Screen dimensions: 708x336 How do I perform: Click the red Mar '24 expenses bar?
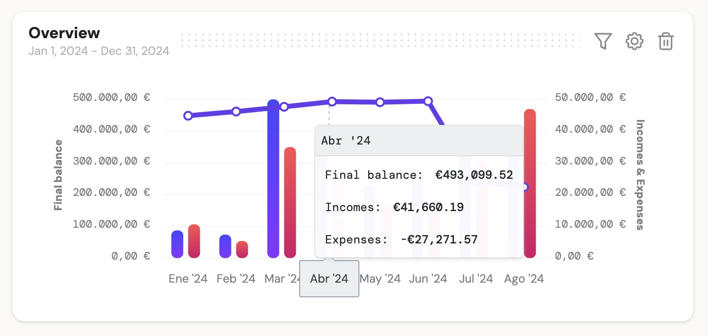coord(290,202)
